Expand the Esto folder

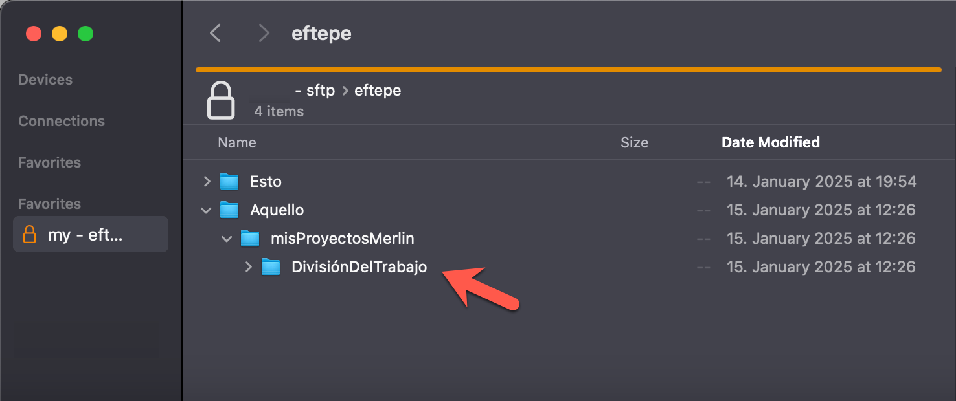tap(207, 182)
